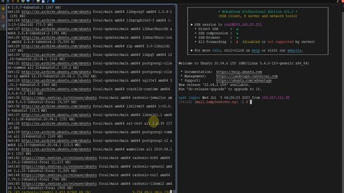The height and width of the screenshot is (193, 344).
Task: Open the Tools sidebar tab icon
Action: coord(3,17)
